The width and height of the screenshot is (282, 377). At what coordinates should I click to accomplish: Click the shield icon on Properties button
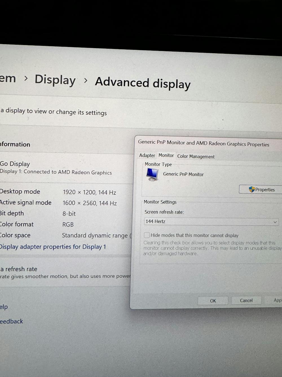click(252, 189)
